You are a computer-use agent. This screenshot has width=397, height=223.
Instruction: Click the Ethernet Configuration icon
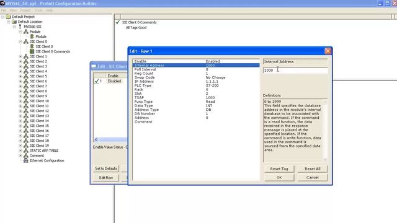(x=26, y=160)
